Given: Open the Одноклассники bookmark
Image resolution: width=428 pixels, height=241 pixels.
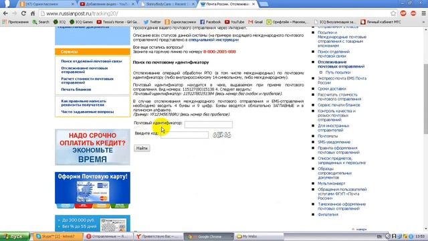Looking at the screenshot, I should point(180,22).
